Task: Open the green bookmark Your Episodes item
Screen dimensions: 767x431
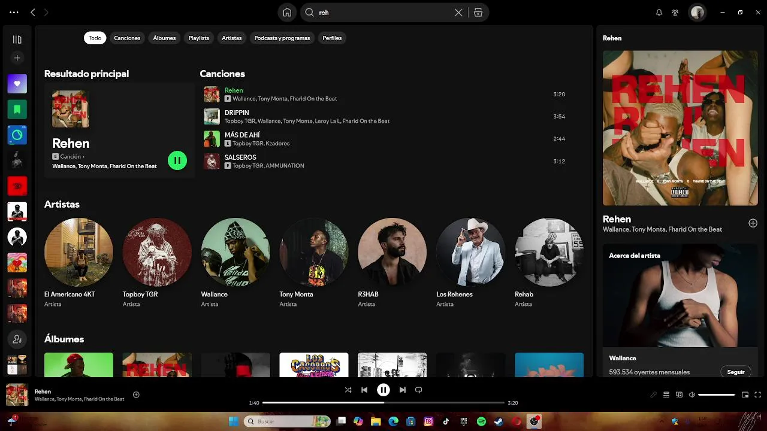Action: 17,110
